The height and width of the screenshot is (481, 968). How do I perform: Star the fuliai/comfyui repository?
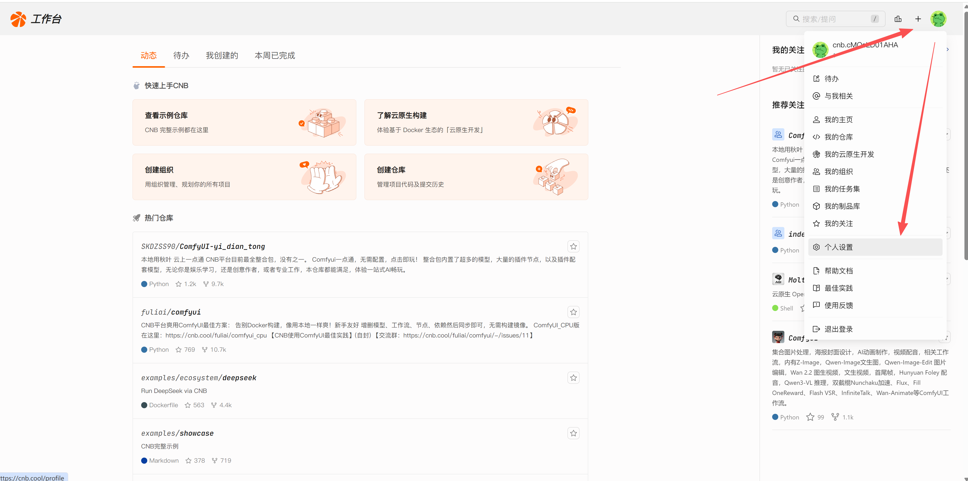point(574,312)
